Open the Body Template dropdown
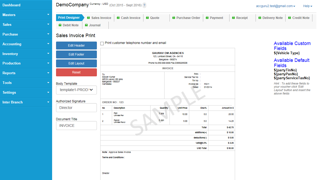The width and height of the screenshot is (319, 180). [x=76, y=90]
